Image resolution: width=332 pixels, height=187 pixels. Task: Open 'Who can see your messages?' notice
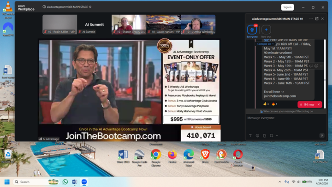[x=286, y=111]
